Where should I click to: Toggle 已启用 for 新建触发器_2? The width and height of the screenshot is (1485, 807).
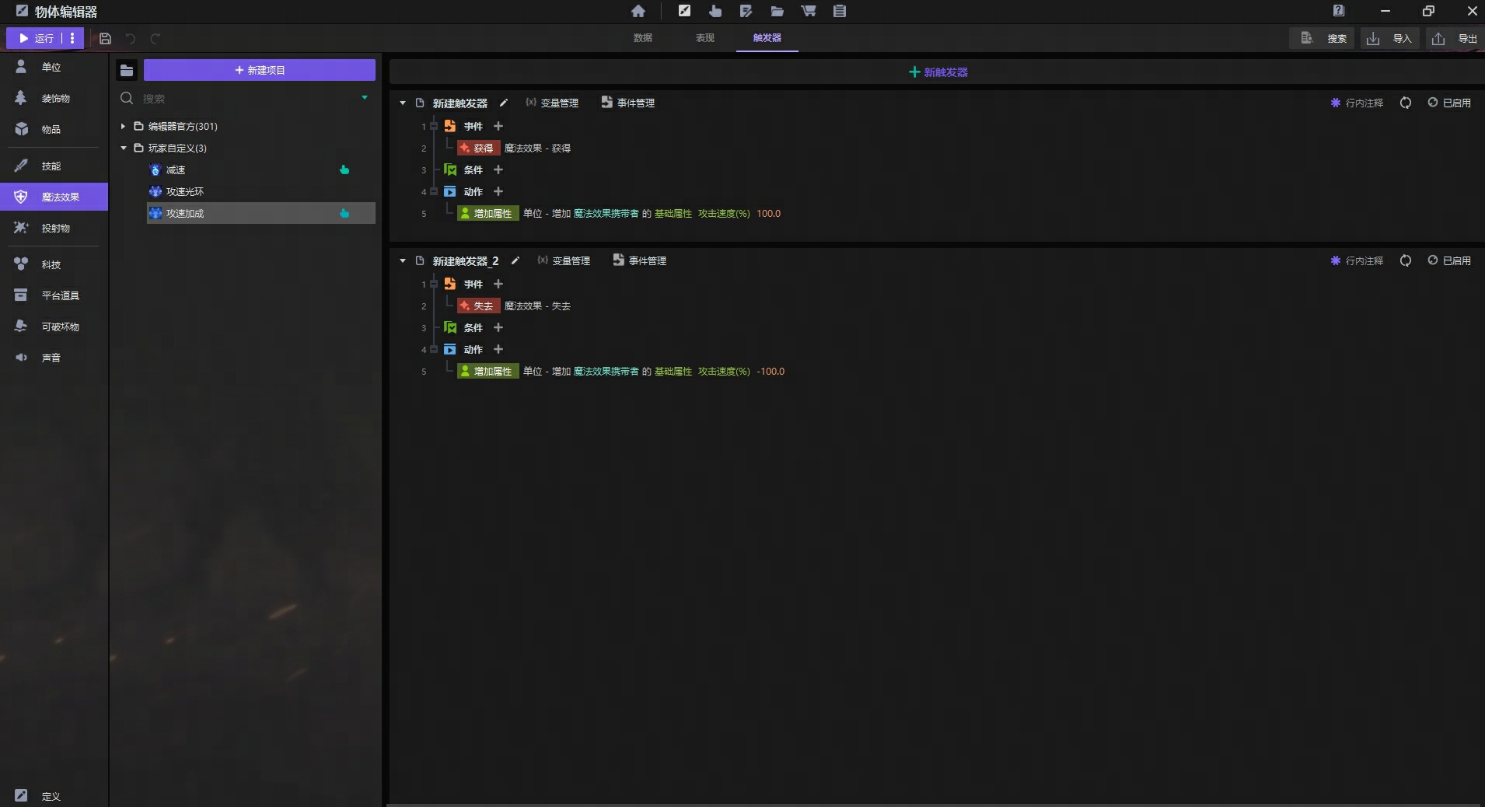pyautogui.click(x=1449, y=260)
